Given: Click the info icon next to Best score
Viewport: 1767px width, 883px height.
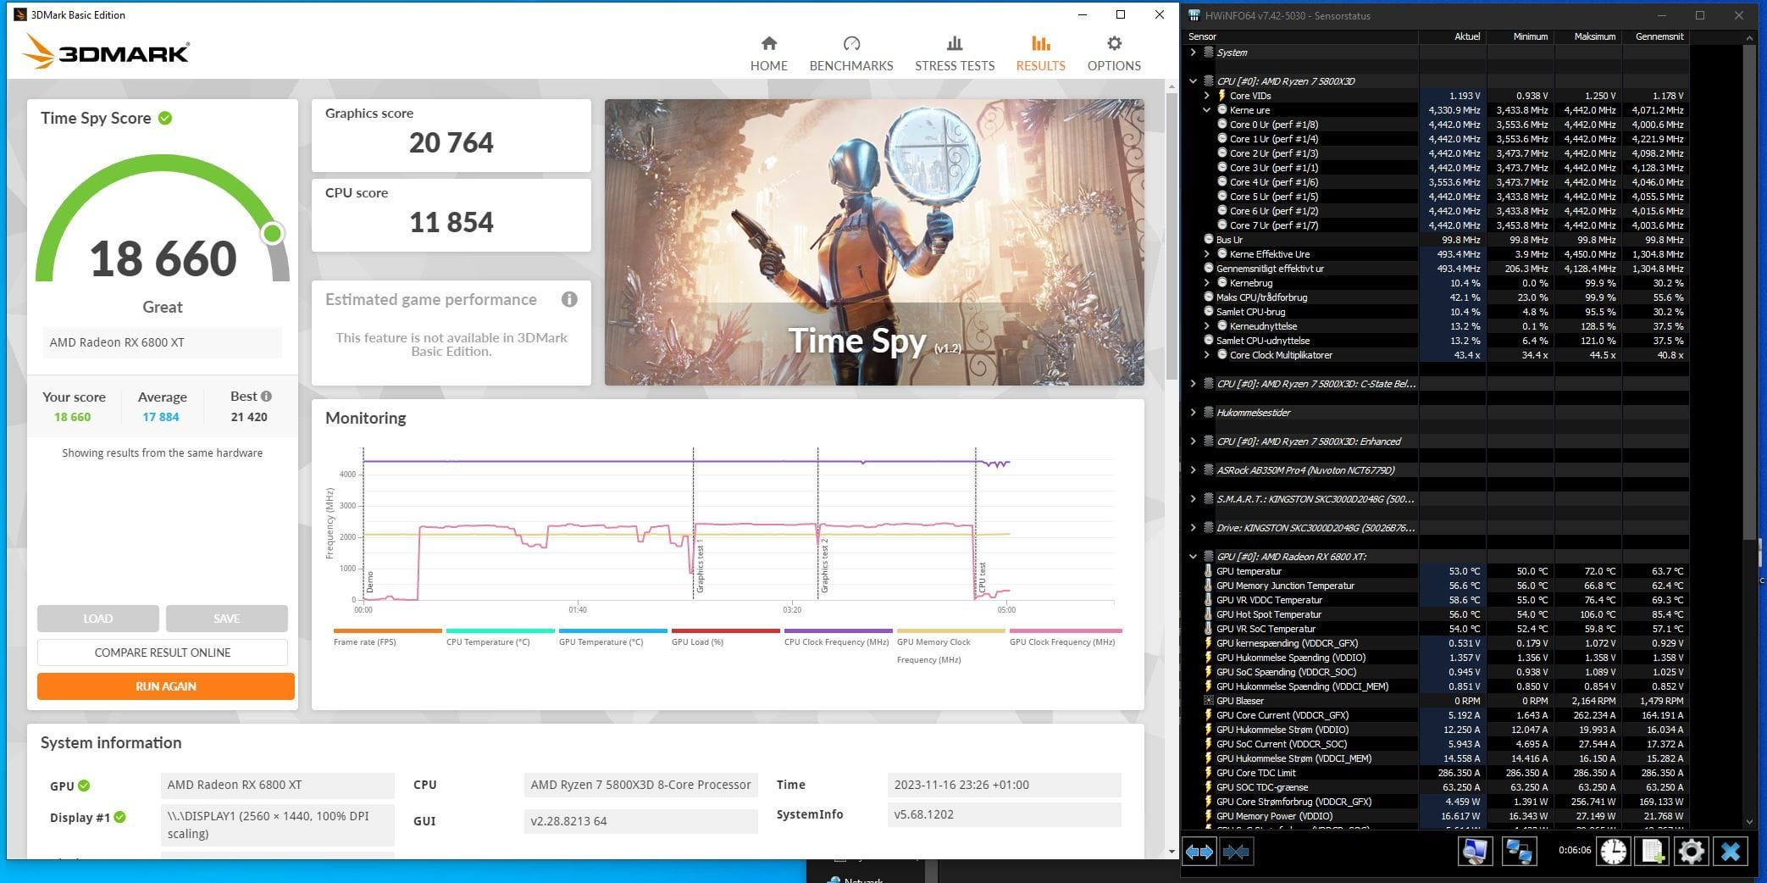Looking at the screenshot, I should (x=266, y=396).
